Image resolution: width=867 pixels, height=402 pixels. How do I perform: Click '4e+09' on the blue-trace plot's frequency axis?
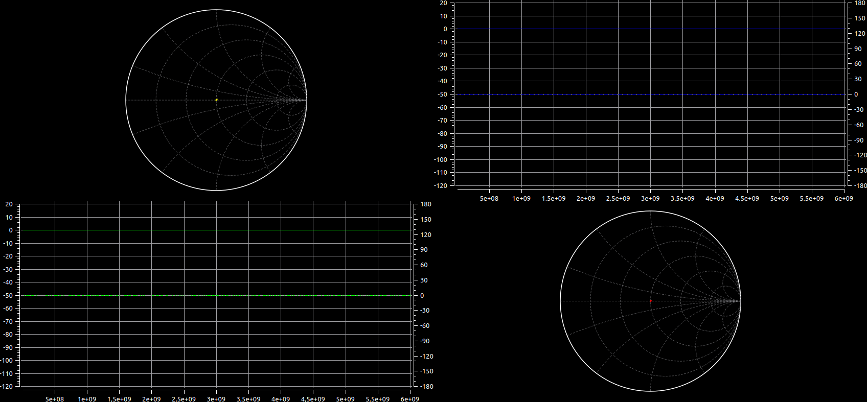click(x=715, y=199)
